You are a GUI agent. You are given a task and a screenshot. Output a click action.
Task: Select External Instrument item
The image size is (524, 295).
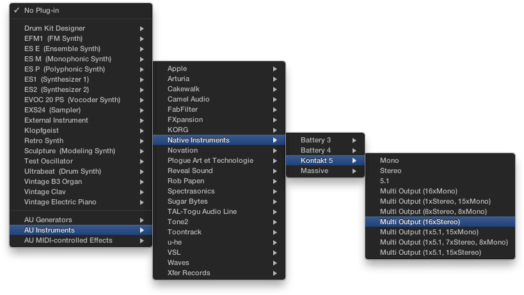click(x=81, y=120)
